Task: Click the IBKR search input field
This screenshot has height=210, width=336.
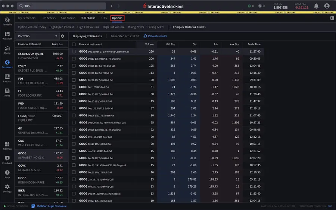Action: [62, 6]
